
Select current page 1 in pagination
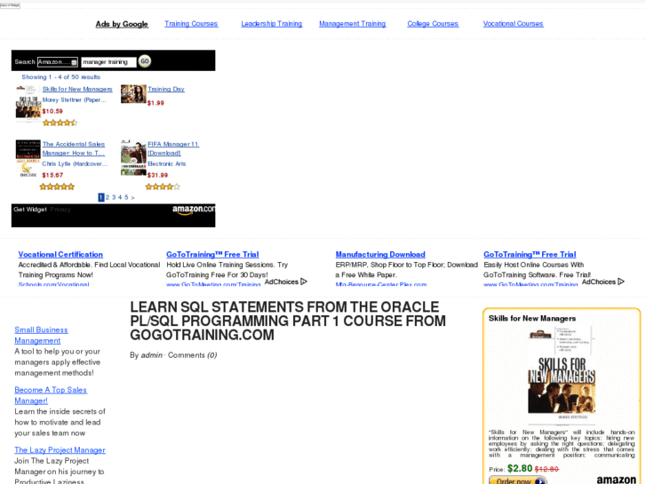pos(101,197)
